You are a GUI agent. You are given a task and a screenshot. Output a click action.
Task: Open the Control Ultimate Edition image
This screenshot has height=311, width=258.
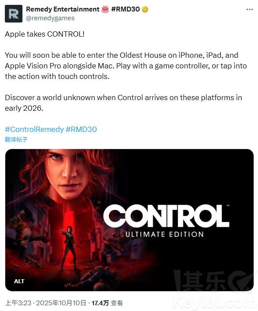tap(129, 220)
